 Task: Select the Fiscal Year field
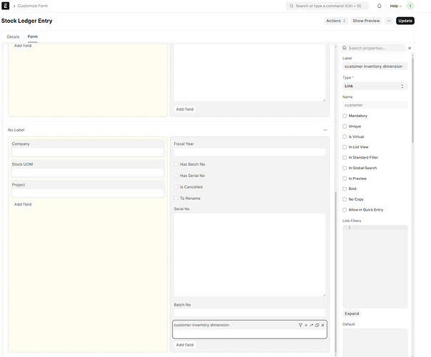pyautogui.click(x=250, y=148)
